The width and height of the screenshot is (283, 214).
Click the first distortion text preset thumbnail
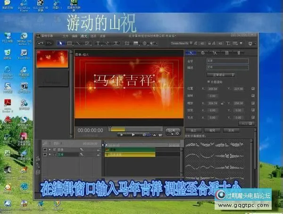point(192,145)
